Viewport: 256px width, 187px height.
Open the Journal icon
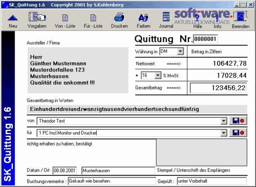[x=166, y=16]
